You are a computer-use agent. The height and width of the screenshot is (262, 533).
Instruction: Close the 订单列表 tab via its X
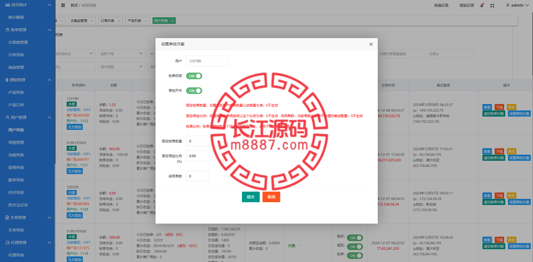coord(119,21)
